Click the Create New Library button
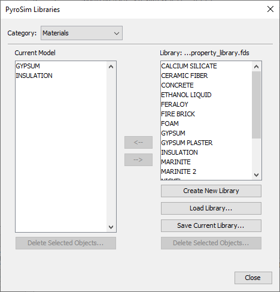Viewport: 280px width, 292px height. click(x=211, y=191)
